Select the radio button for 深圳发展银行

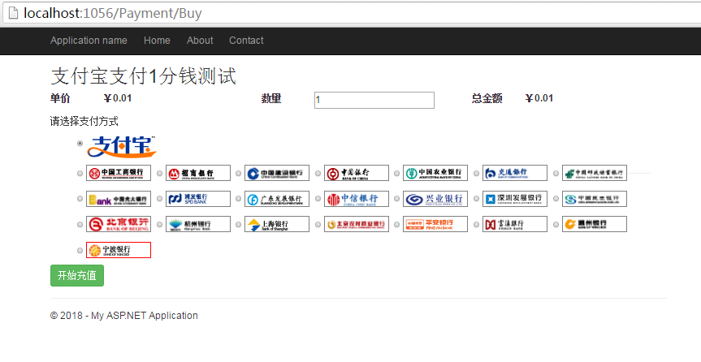pyautogui.click(x=476, y=198)
